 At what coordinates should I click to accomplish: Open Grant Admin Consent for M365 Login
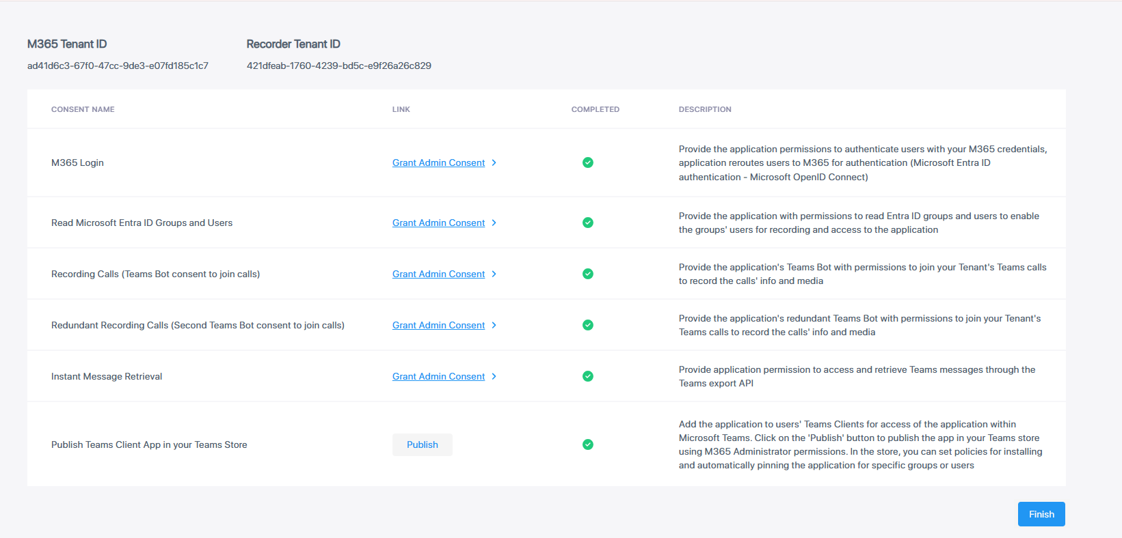pos(438,162)
